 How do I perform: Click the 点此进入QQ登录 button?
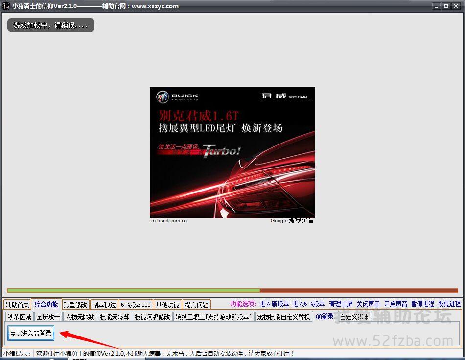point(31,333)
